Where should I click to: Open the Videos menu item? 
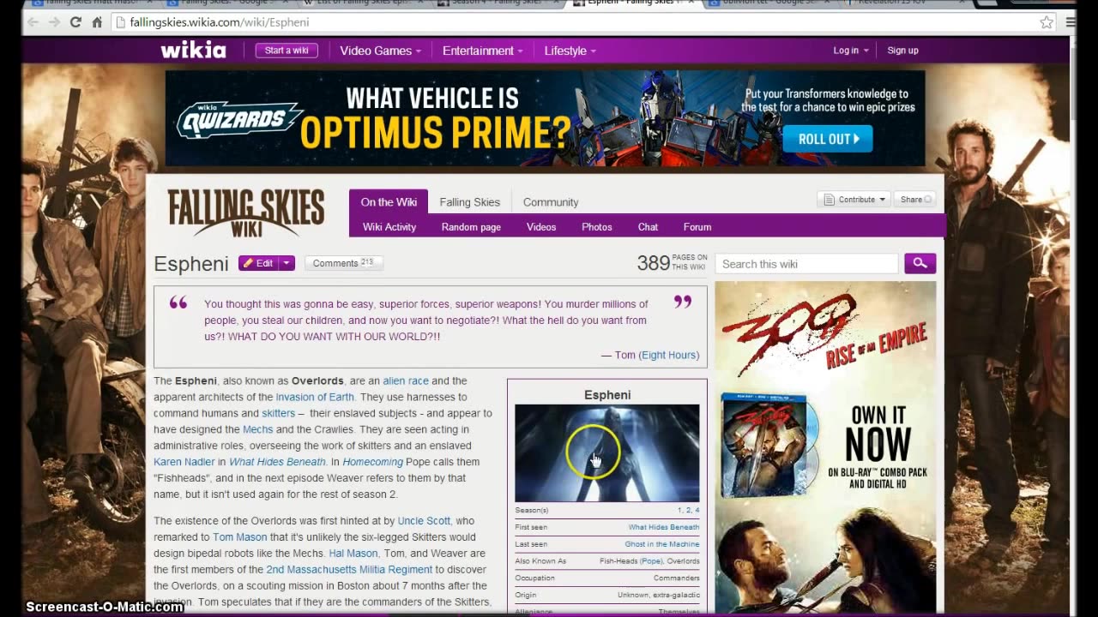(541, 227)
